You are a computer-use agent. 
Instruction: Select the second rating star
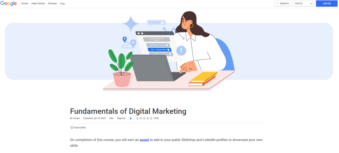pyautogui.click(x=141, y=118)
